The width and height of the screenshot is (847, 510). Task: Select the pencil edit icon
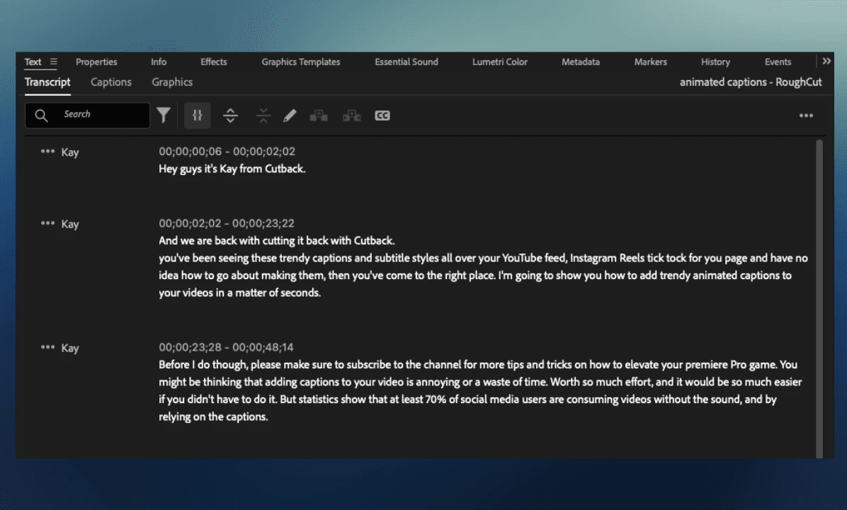coord(290,115)
